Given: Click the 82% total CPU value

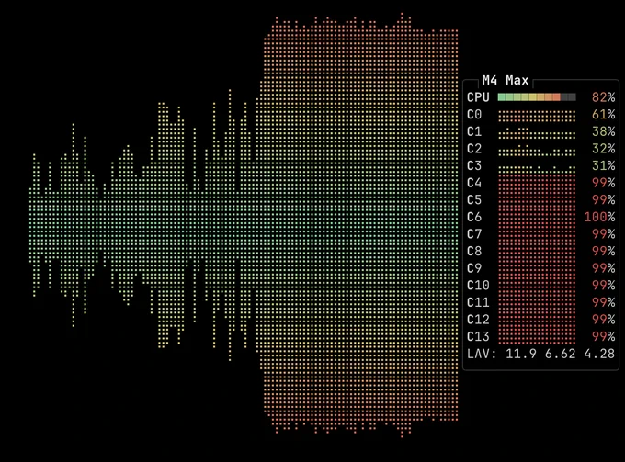Looking at the screenshot, I should [604, 97].
